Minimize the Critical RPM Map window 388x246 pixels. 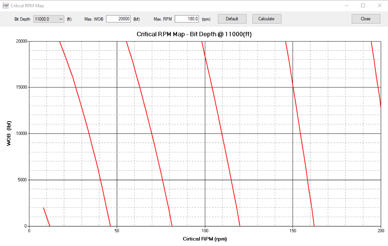click(347, 6)
